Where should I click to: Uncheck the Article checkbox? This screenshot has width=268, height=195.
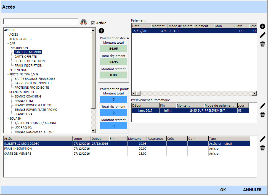click(93, 23)
